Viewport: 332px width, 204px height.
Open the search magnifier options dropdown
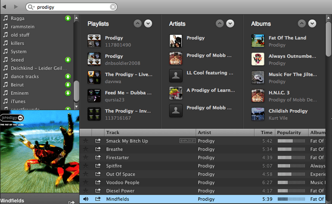coord(31,7)
